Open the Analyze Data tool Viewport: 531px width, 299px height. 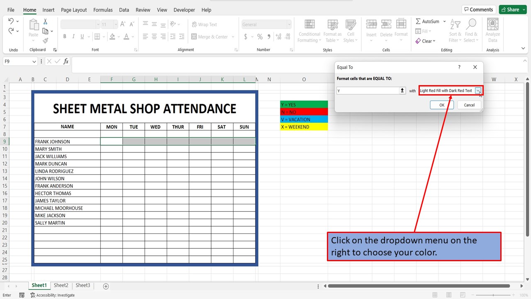tap(493, 31)
